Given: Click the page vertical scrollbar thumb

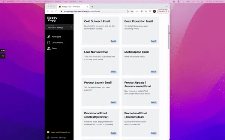Looking at the screenshot, I should [169, 37].
